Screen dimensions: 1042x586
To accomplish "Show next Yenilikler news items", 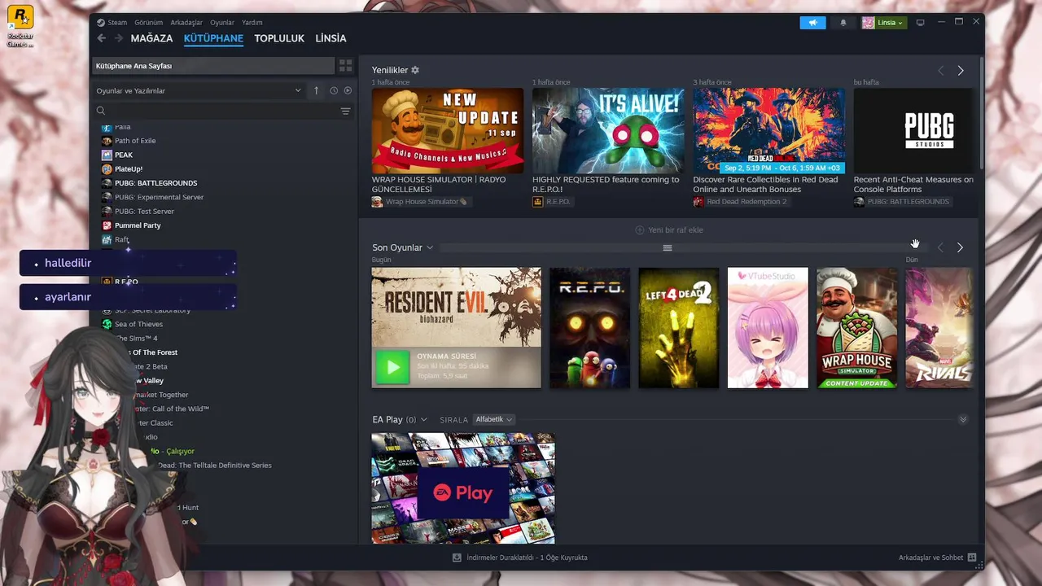I will pos(961,71).
